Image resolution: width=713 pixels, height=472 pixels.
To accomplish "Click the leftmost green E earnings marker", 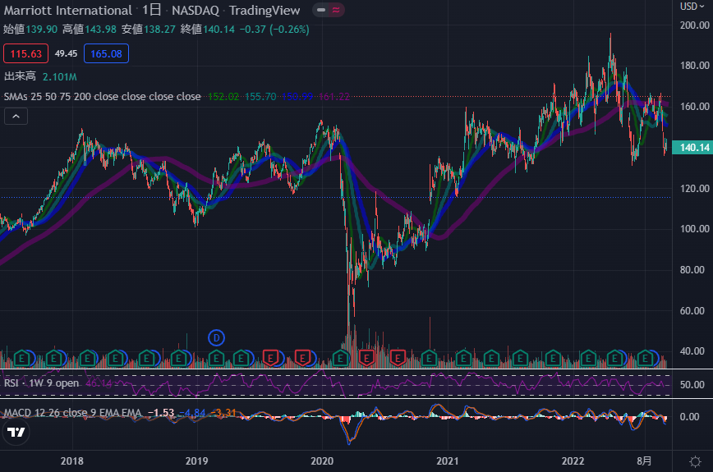I will pos(21,359).
